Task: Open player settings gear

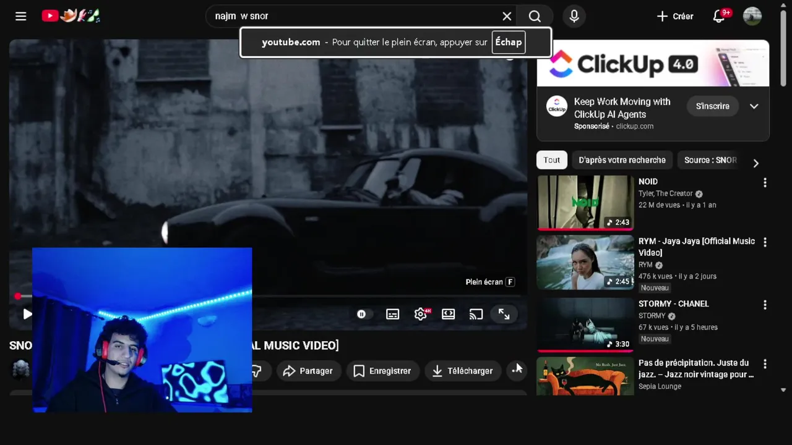Action: click(421, 314)
